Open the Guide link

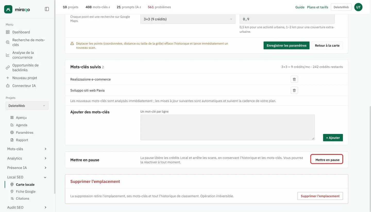click(x=300, y=7)
